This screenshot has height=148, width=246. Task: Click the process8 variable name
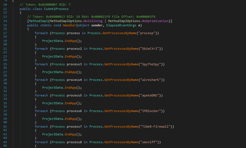[74, 142]
